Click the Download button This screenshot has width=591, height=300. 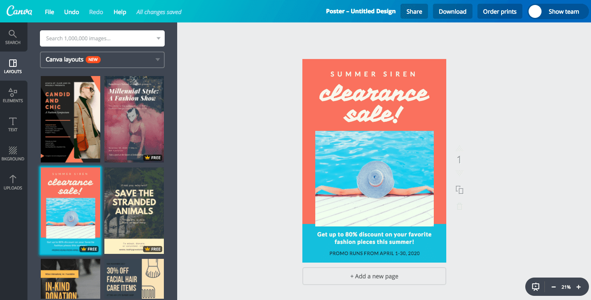[453, 11]
